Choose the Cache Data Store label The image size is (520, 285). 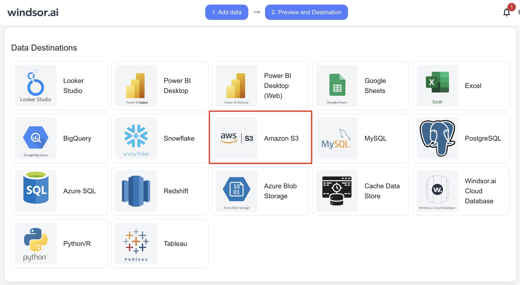382,191
